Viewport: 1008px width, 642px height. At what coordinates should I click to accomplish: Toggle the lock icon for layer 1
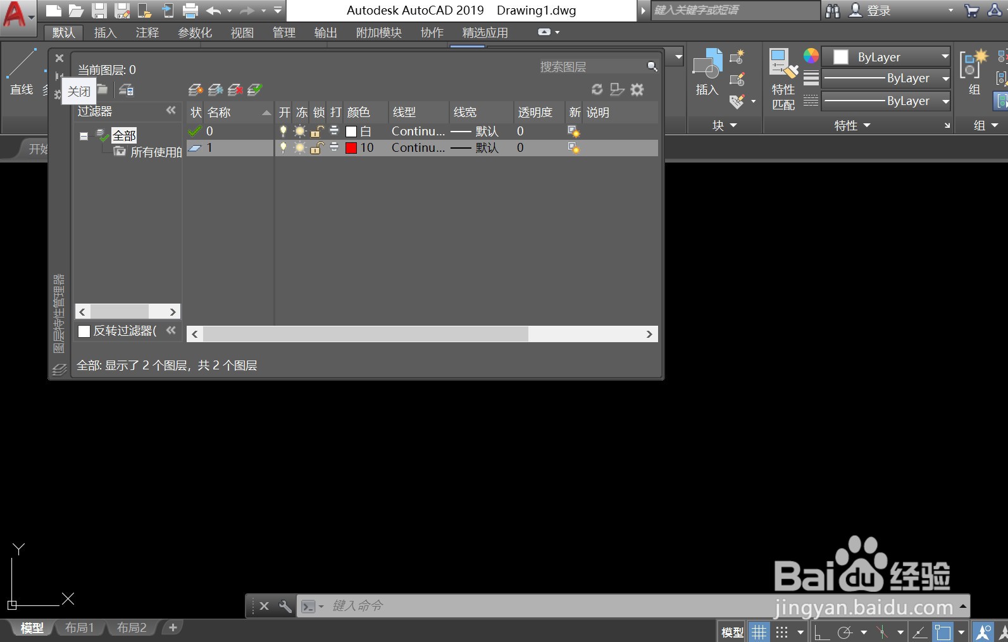pyautogui.click(x=317, y=147)
